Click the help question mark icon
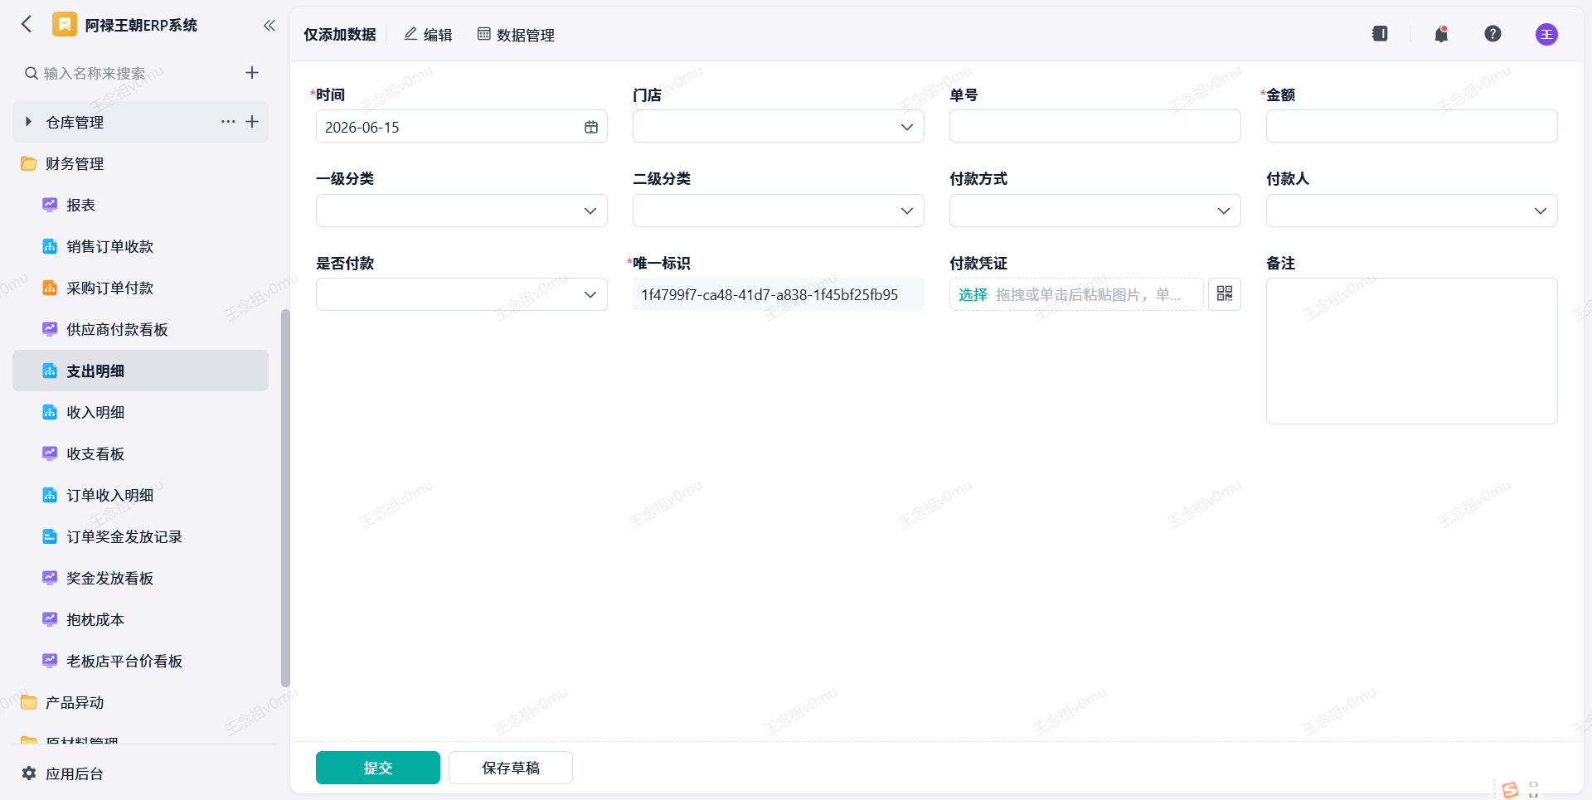The height and width of the screenshot is (800, 1592). [1492, 34]
